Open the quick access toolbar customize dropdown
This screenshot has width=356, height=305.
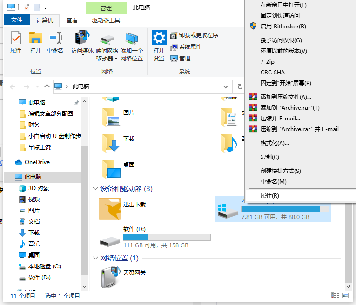pos(45,8)
